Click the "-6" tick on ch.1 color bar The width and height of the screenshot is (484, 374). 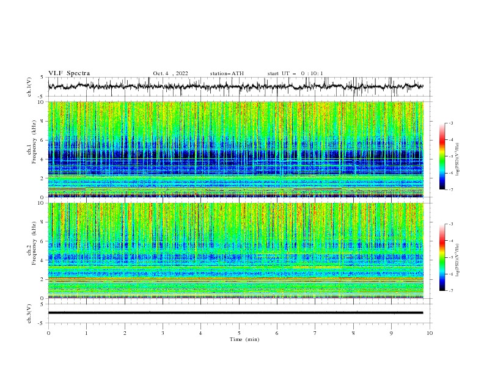[x=450, y=173]
